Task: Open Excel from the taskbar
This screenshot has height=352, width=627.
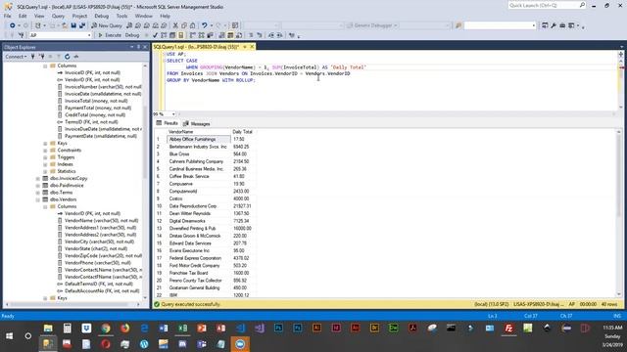Action: (183, 329)
